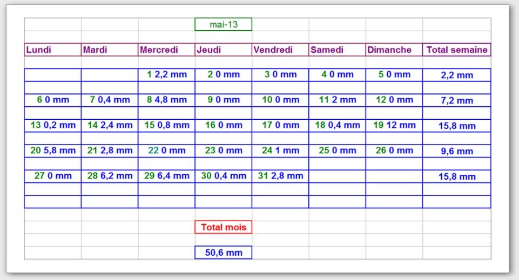Click the weekly total cell 7,2 mm
Screen dimensions: 519x280
(x=456, y=101)
